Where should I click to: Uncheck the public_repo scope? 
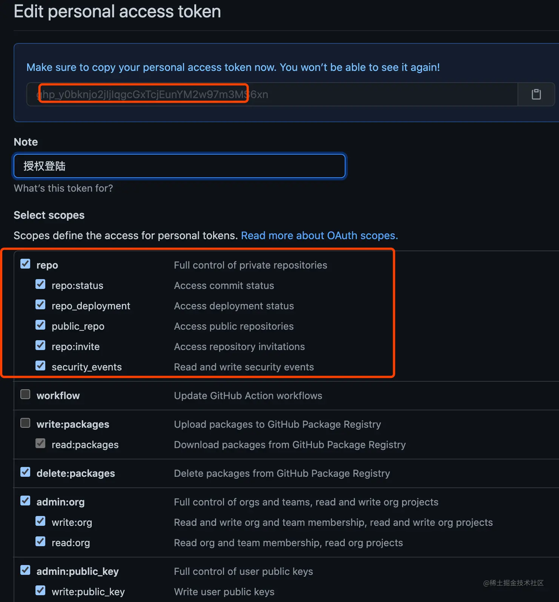[40, 325]
